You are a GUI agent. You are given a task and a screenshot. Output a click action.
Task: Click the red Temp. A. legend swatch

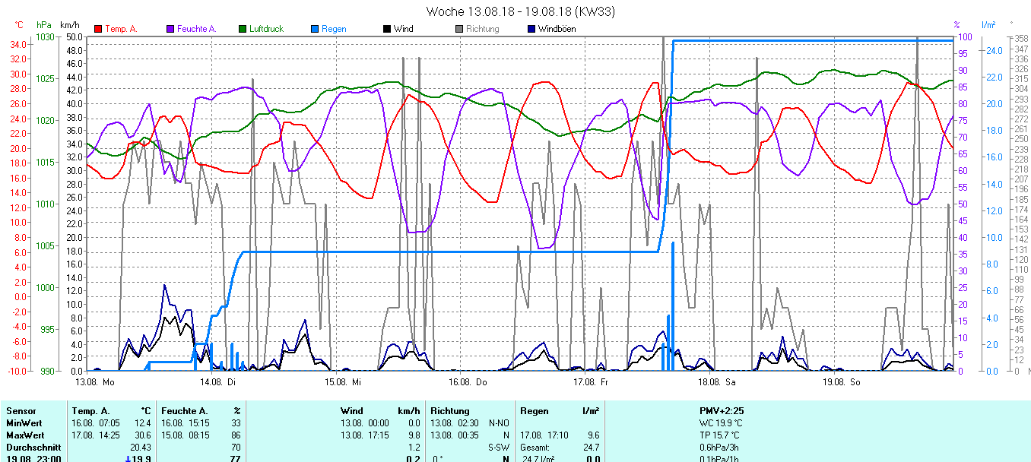click(x=98, y=29)
